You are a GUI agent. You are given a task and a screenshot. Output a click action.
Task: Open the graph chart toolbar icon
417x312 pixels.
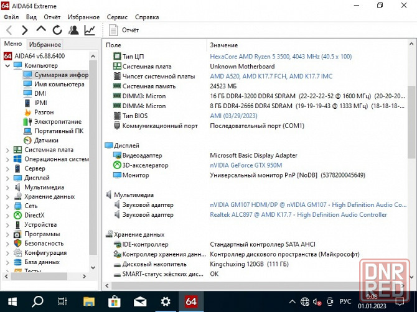(90, 30)
